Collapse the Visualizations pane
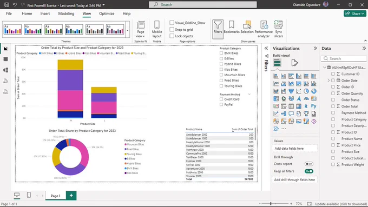 (x=315, y=48)
